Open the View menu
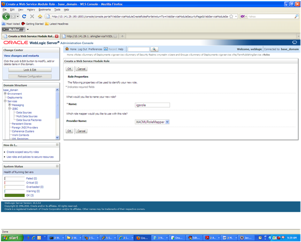301x242 pixels. click(x=21, y=9)
